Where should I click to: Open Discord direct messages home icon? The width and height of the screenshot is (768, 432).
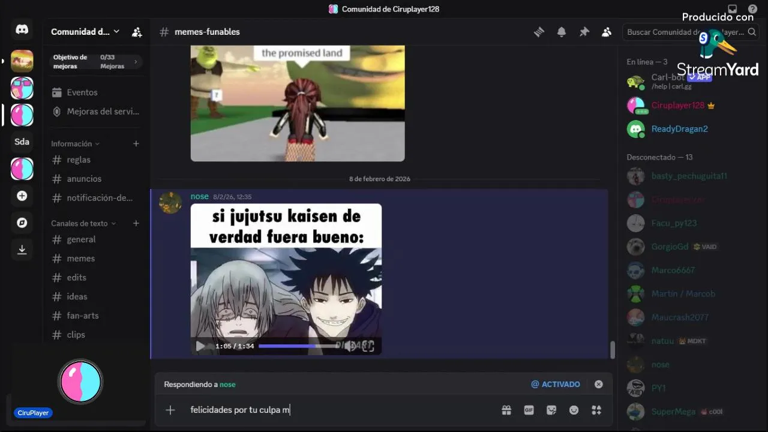pos(22,29)
